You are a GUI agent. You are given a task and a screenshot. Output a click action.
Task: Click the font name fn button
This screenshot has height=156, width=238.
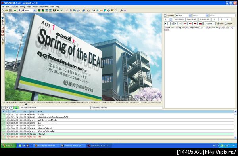180,23
